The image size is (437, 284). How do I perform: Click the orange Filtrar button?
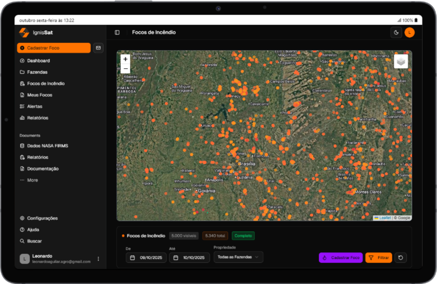tap(379, 257)
